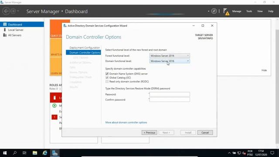Select the All Servers icon in sidebar
Viewport: 279px width, 157px height.
[5, 35]
